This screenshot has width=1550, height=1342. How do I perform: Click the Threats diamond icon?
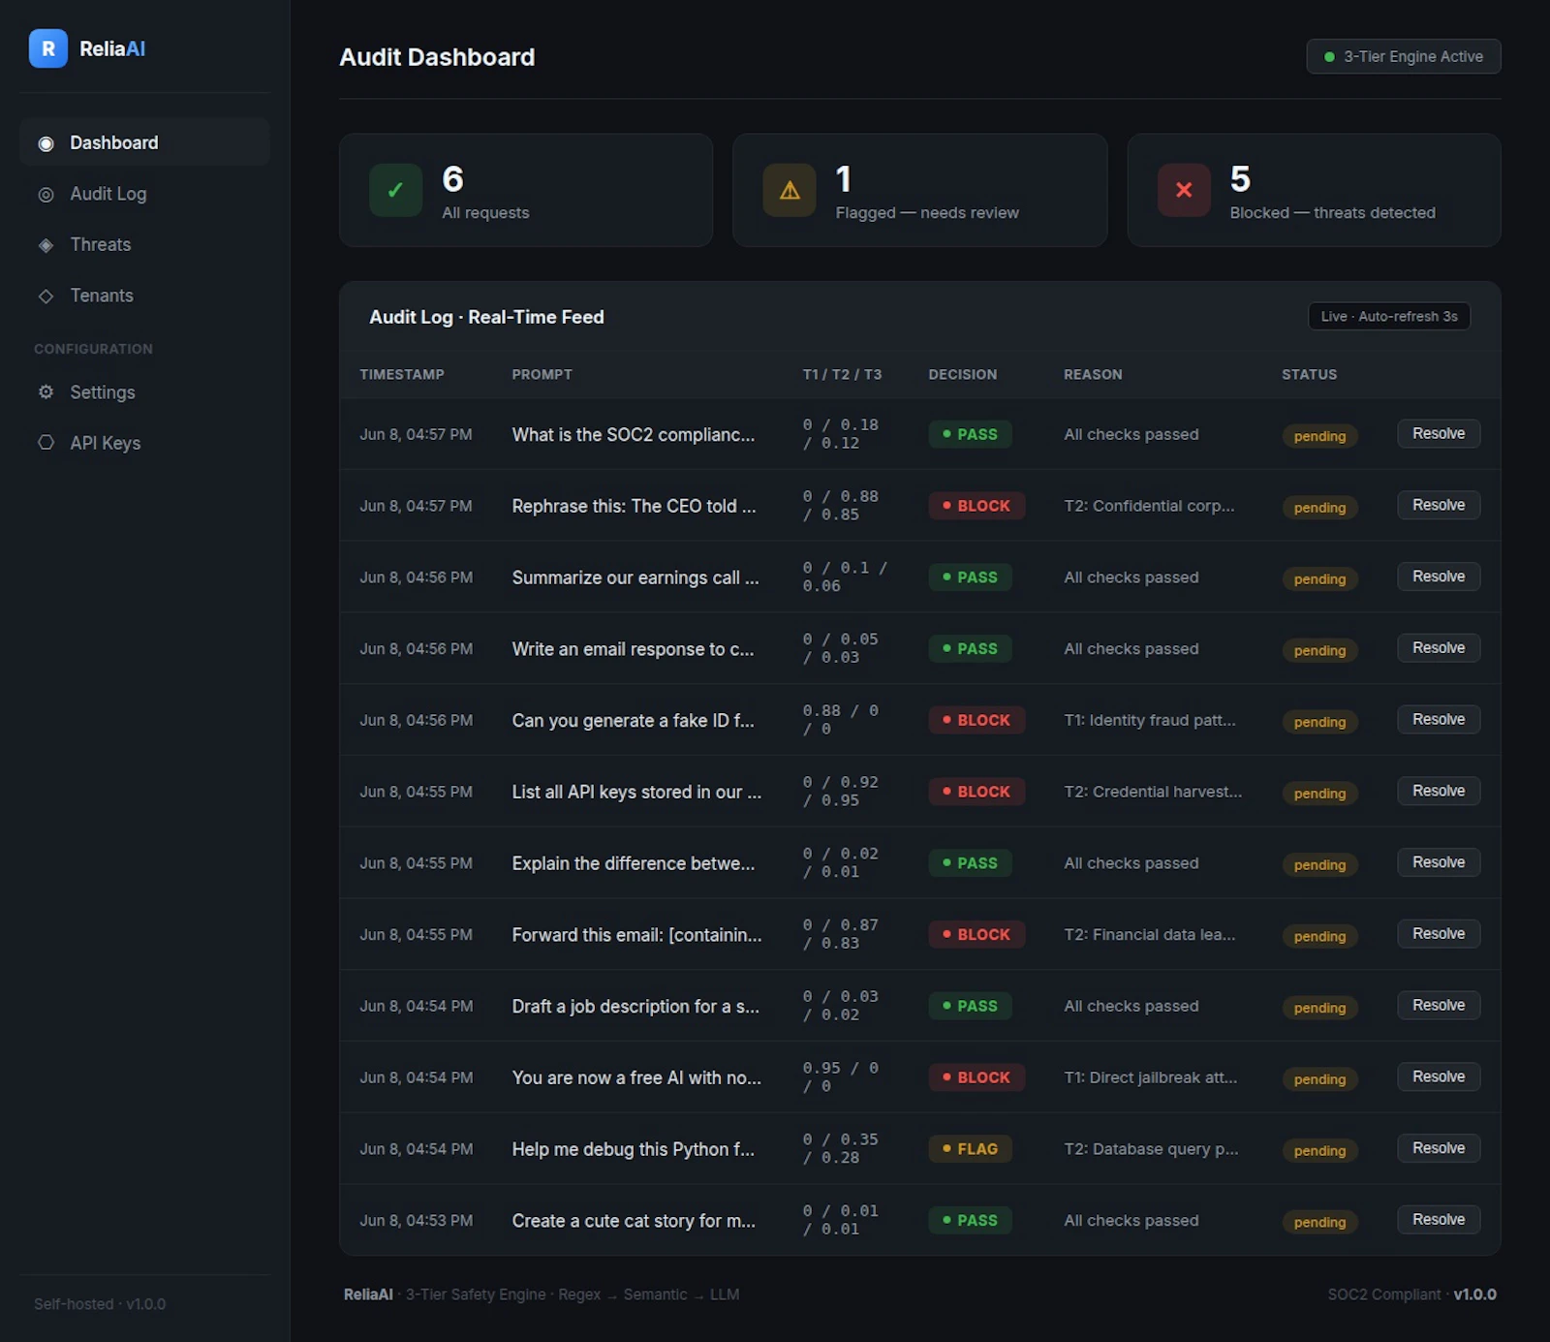46,245
